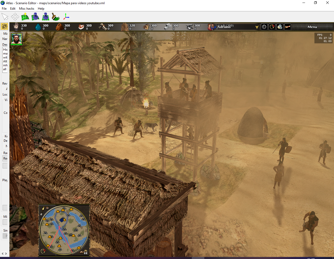
Task: Open objectives scroll button
Action: tap(288, 27)
